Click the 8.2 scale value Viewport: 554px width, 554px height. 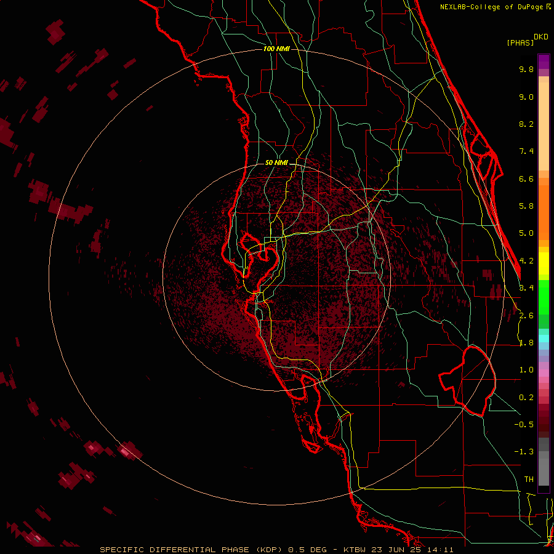click(526, 124)
